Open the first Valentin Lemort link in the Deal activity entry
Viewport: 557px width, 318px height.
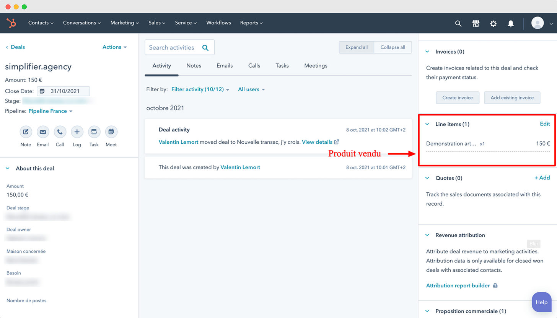[178, 142]
